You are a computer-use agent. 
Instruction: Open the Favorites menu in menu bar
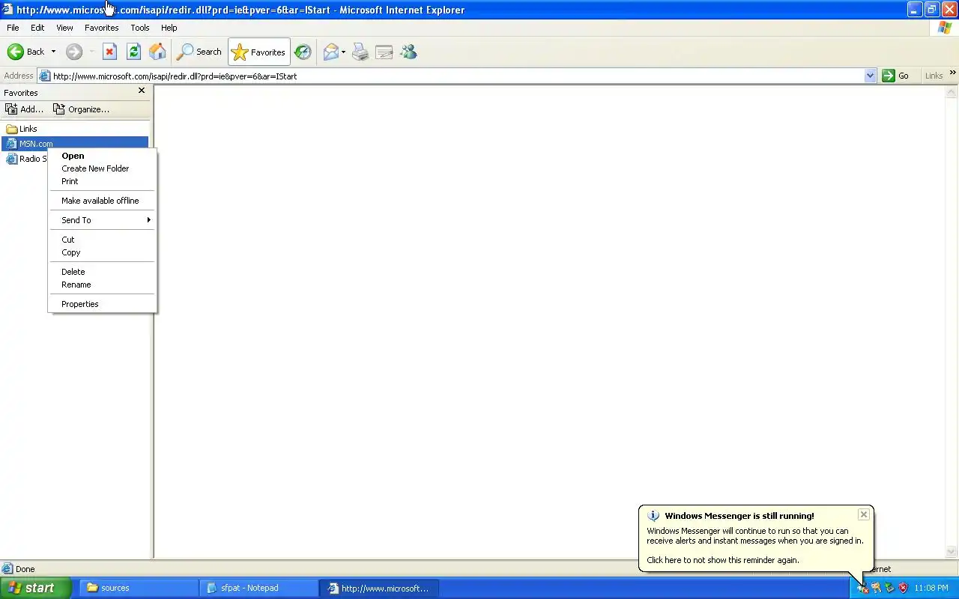101,28
